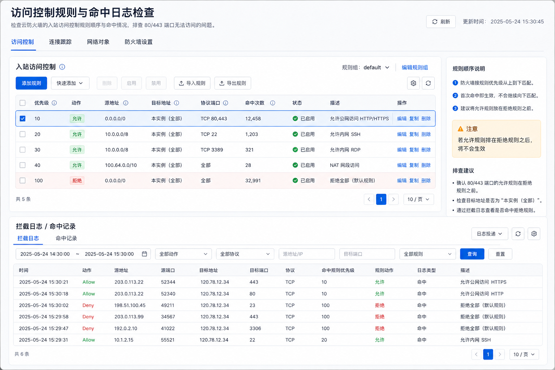Image resolution: width=555 pixels, height=370 pixels.
Task: Click log source address 198.51.100.45
Action: pos(130,305)
